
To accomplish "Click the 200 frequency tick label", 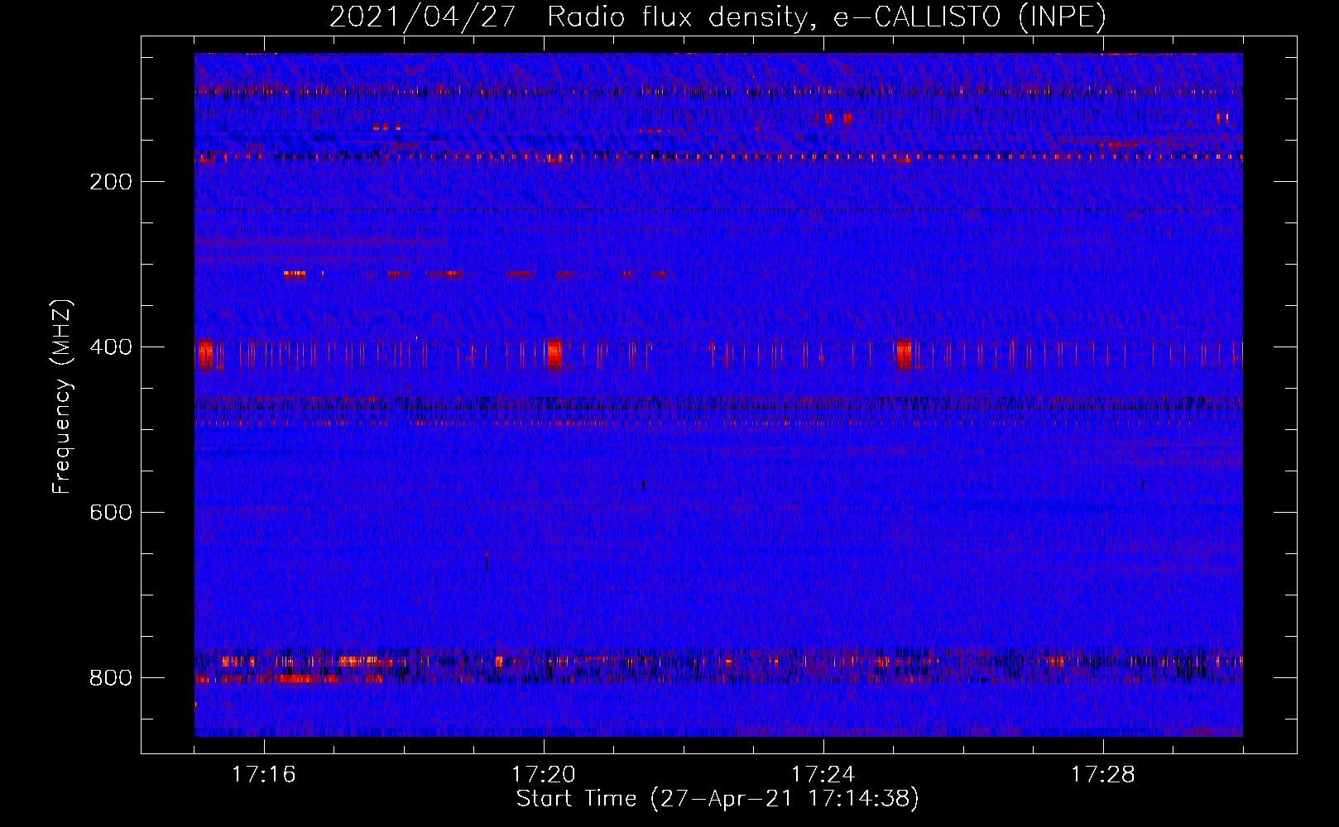I will click(110, 182).
